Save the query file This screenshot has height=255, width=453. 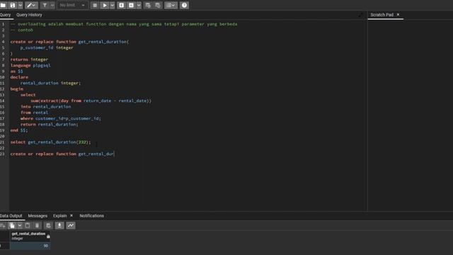click(13, 5)
